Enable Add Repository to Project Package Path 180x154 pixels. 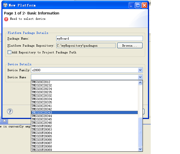pos(9,52)
